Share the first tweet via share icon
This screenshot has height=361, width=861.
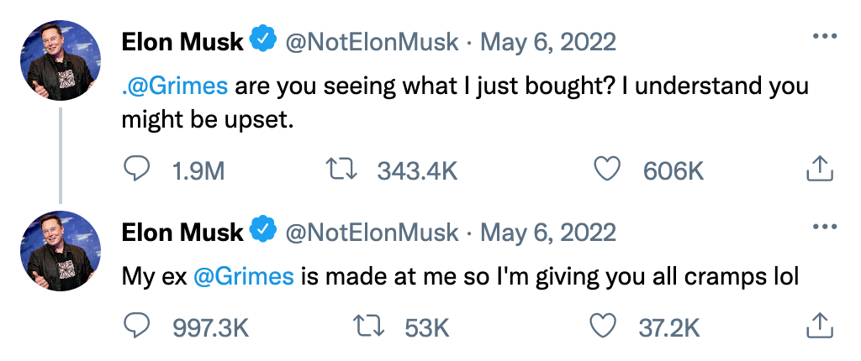pyautogui.click(x=820, y=170)
